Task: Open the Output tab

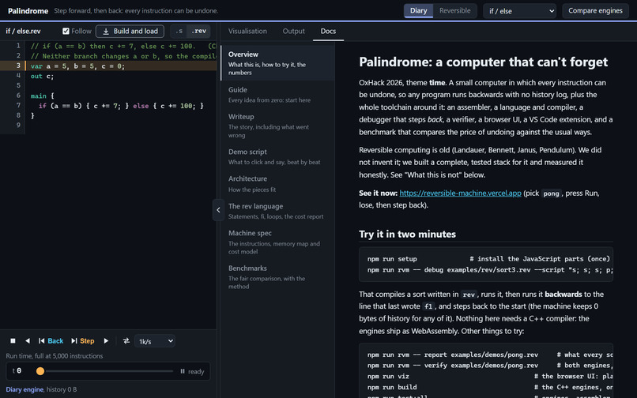Action: [x=293, y=31]
